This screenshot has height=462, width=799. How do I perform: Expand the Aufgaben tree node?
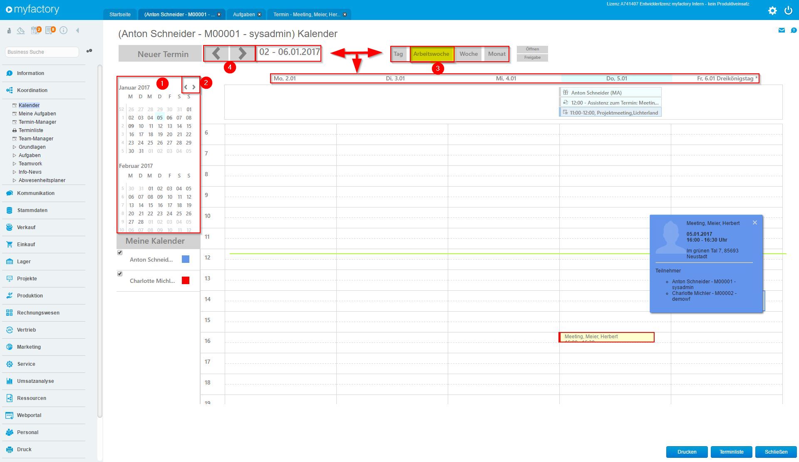pyautogui.click(x=15, y=155)
